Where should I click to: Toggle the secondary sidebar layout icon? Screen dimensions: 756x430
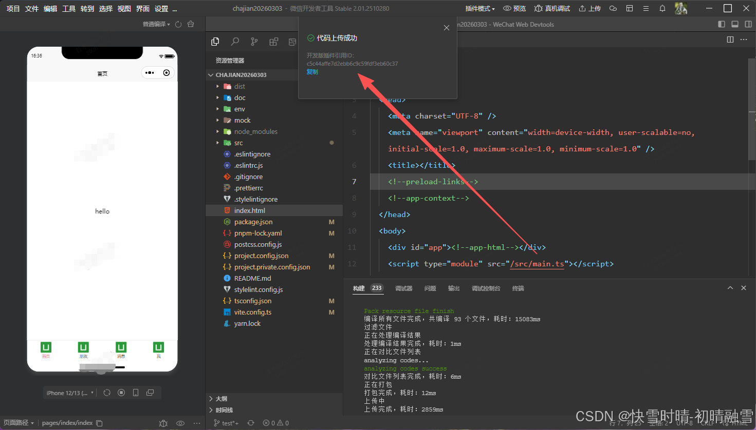(748, 24)
